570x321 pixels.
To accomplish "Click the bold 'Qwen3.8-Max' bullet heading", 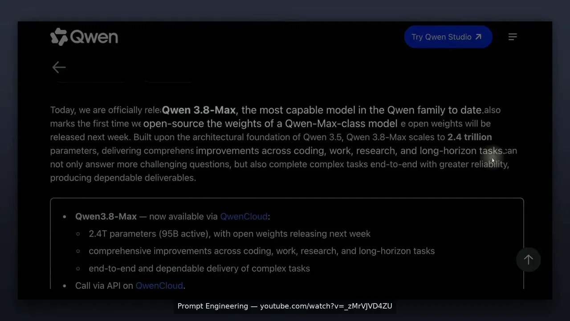I will tap(106, 216).
